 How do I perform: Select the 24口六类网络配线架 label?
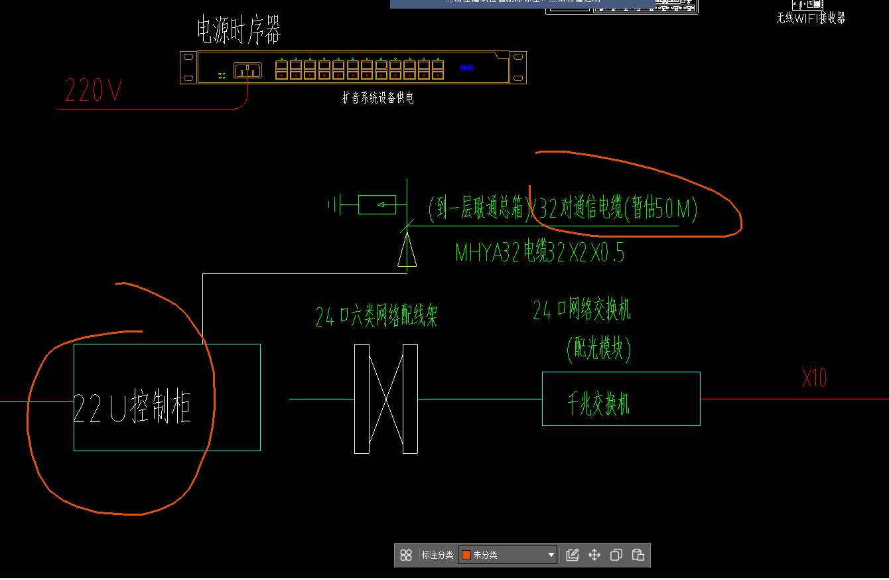point(376,317)
